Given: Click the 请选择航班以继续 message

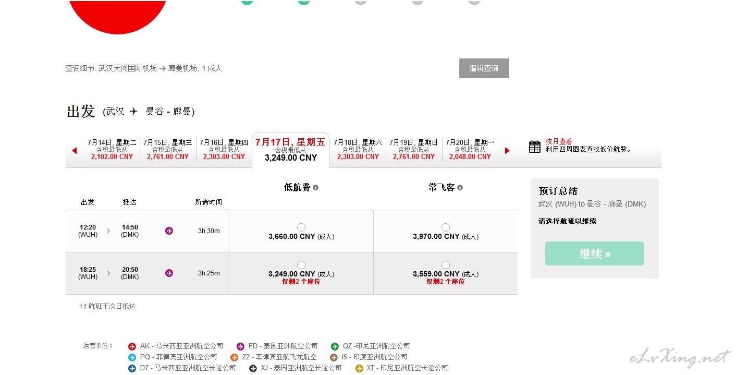Looking at the screenshot, I should (x=568, y=221).
